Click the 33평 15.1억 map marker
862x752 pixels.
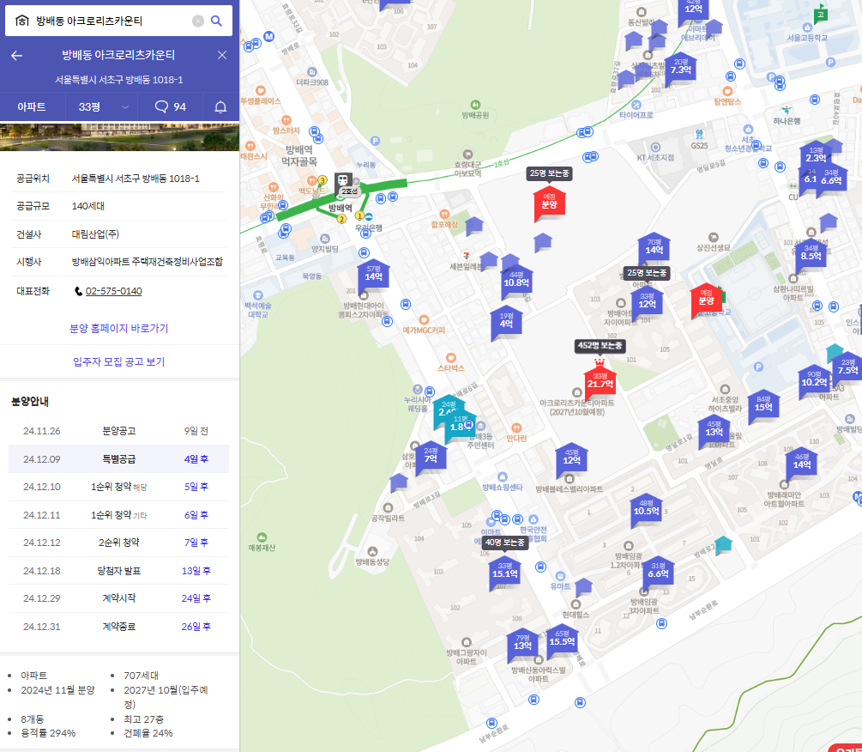[504, 572]
